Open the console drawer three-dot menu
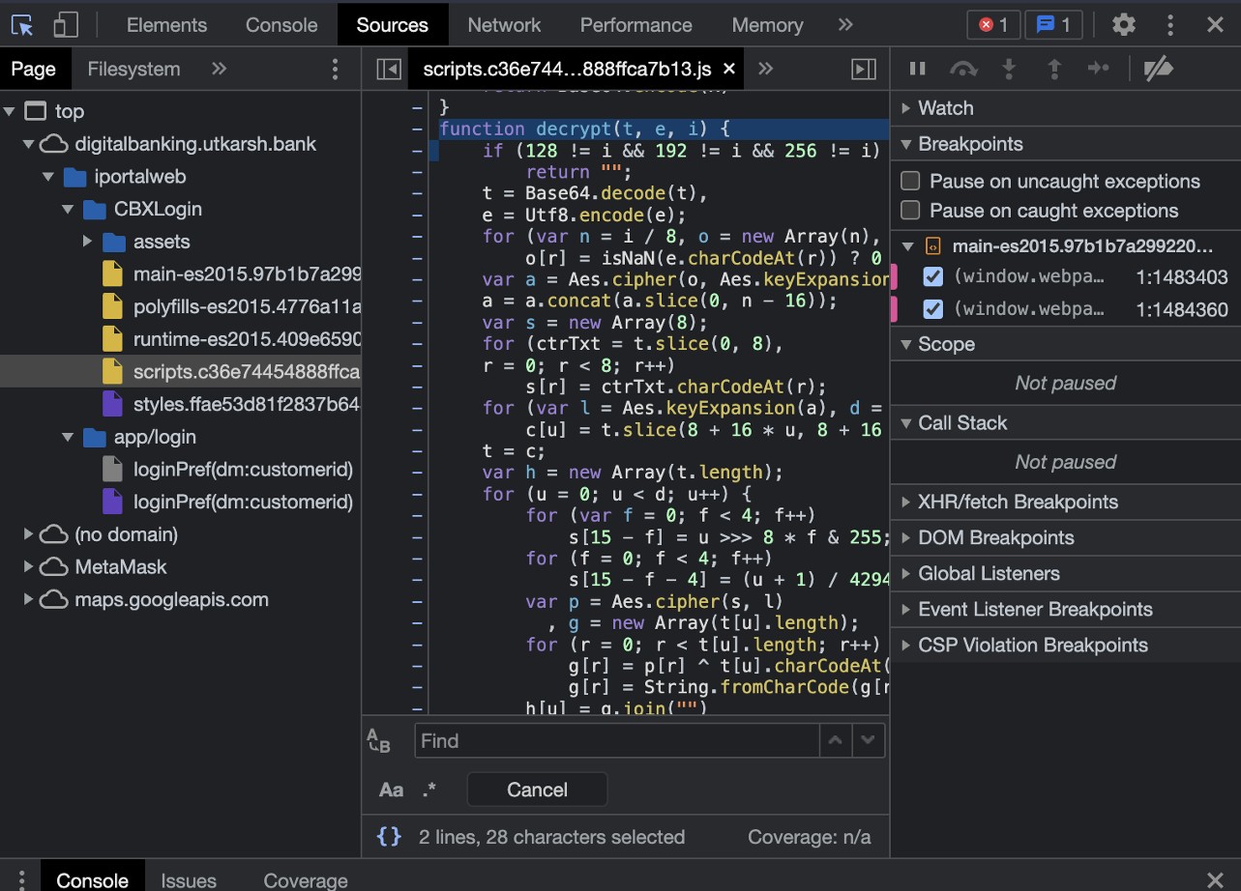Image resolution: width=1241 pixels, height=891 pixels. coord(21,879)
